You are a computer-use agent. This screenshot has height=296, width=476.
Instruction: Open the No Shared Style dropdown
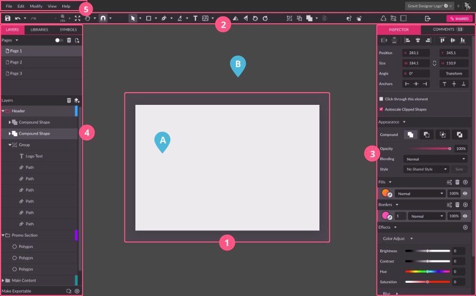click(x=426, y=169)
